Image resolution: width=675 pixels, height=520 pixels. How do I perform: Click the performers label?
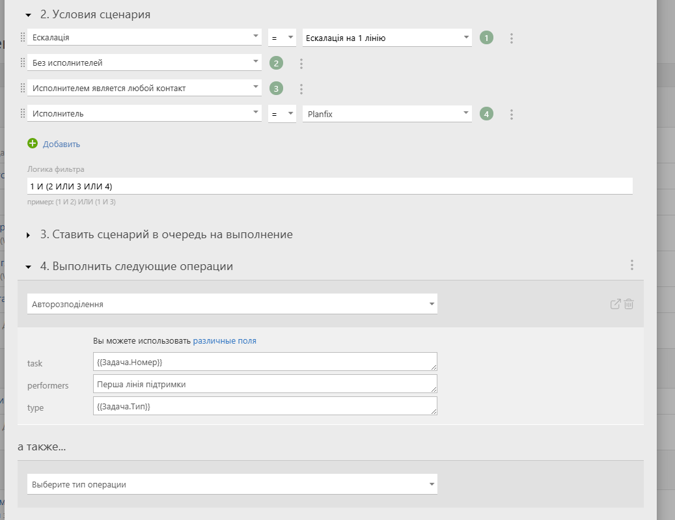(48, 386)
